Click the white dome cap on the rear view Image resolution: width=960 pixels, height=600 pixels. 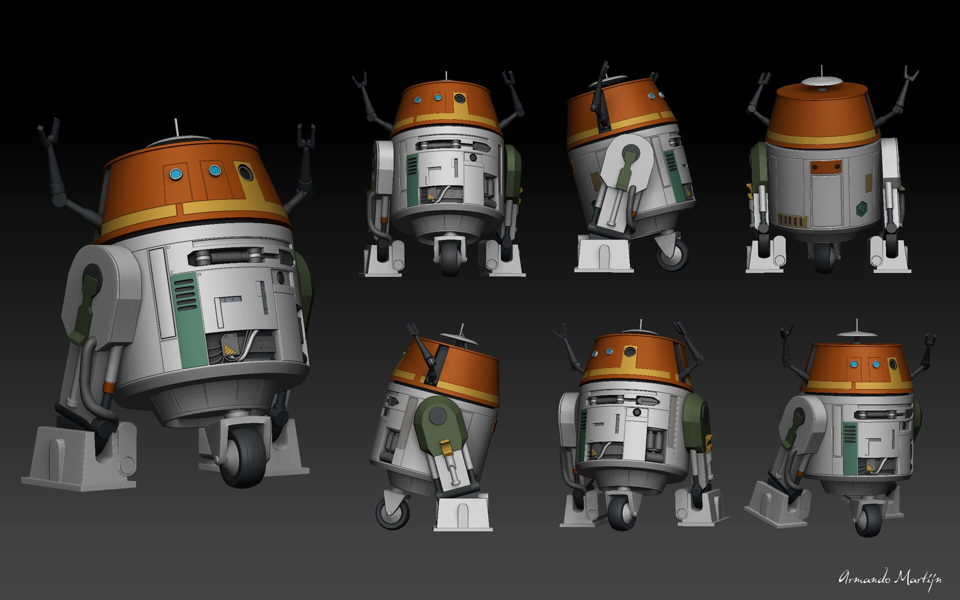822,81
